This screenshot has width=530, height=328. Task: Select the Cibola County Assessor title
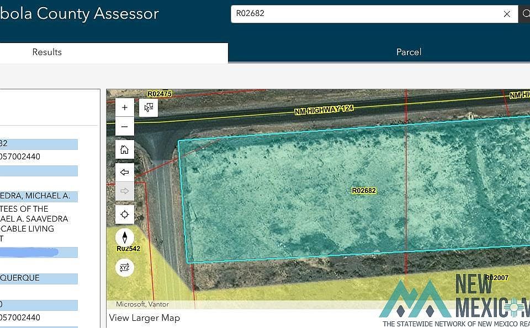[x=79, y=14]
